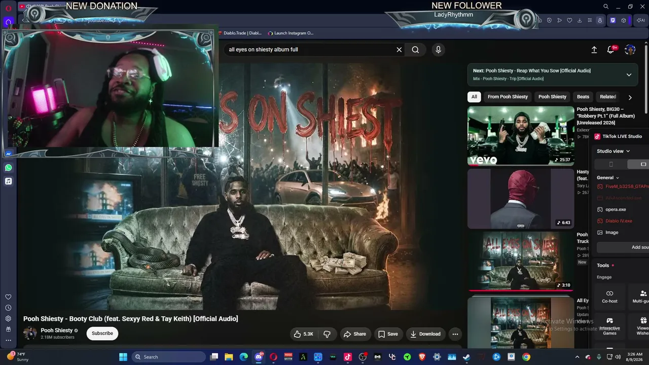Image resolution: width=649 pixels, height=365 pixels.
Task: Share the Booty Club video
Action: [x=354, y=334]
